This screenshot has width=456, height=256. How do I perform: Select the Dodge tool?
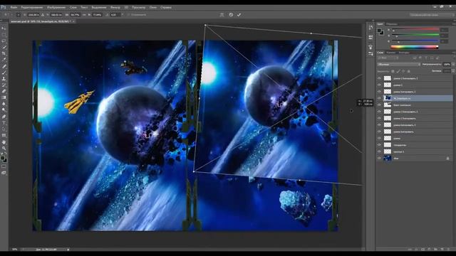pos(4,110)
